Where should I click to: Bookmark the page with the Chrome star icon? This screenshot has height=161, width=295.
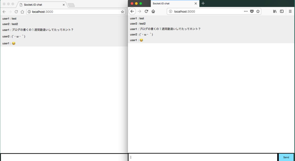122,12
